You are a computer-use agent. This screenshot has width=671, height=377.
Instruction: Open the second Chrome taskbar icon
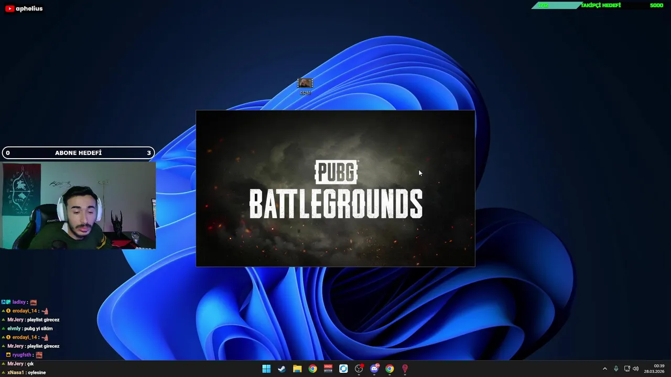click(x=389, y=369)
